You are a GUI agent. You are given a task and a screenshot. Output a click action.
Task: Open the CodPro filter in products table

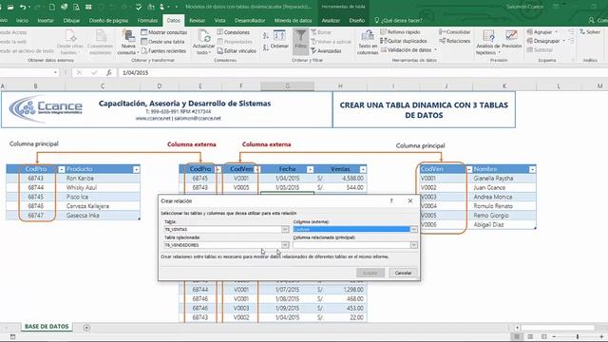tap(61, 169)
